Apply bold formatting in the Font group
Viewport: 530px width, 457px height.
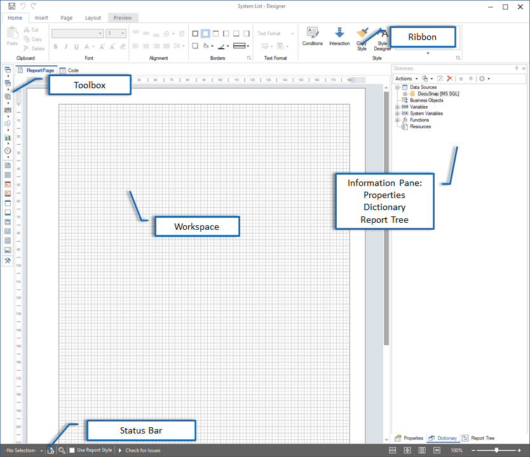coord(56,46)
